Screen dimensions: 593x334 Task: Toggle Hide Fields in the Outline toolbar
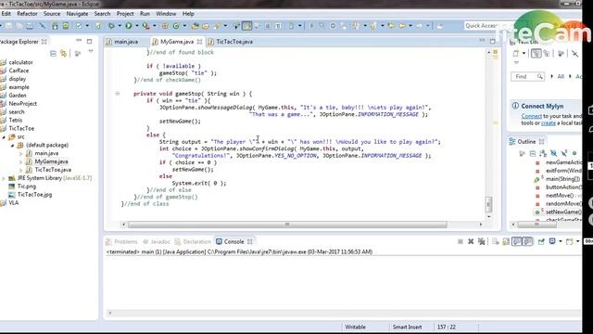(x=553, y=153)
